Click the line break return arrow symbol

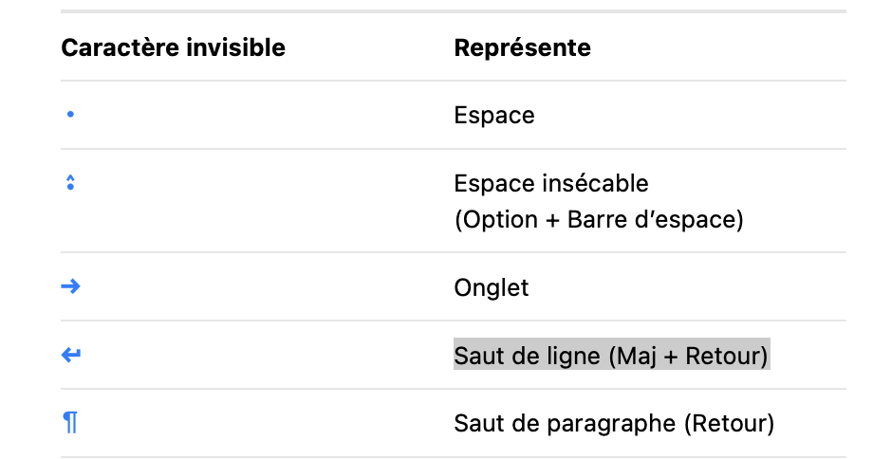click(x=70, y=355)
